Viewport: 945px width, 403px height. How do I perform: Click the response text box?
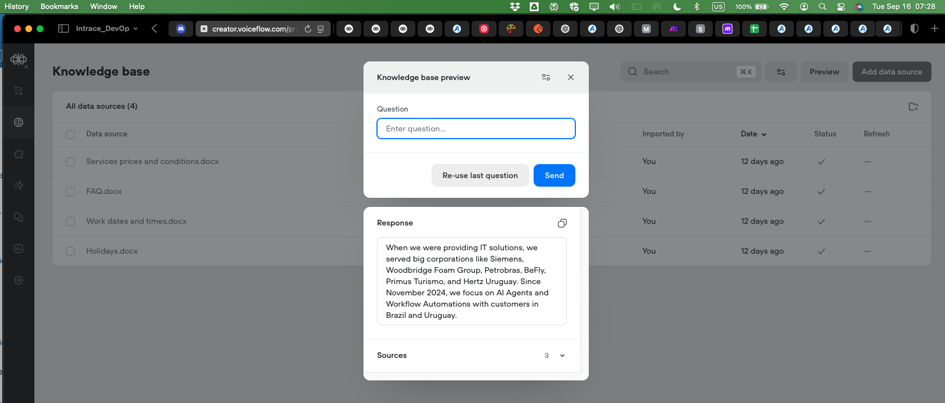[x=472, y=281]
